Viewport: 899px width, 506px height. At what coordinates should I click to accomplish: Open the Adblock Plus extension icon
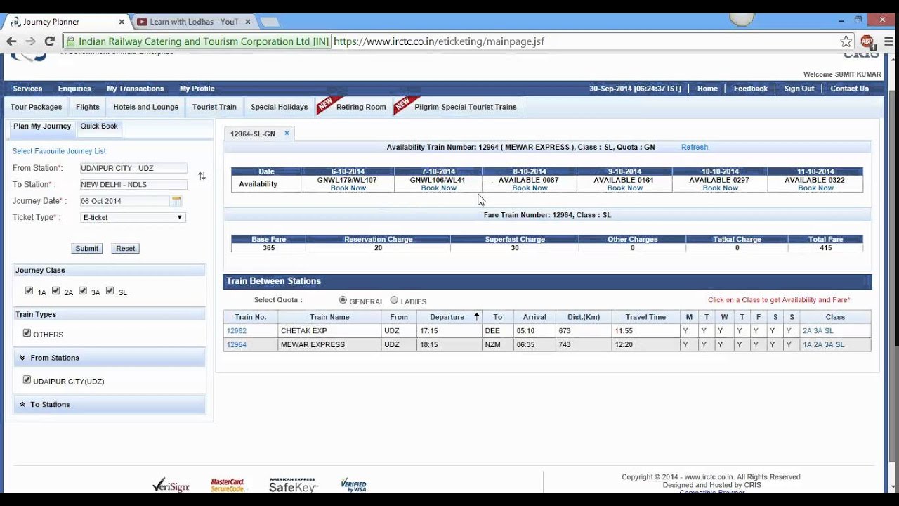coord(867,41)
